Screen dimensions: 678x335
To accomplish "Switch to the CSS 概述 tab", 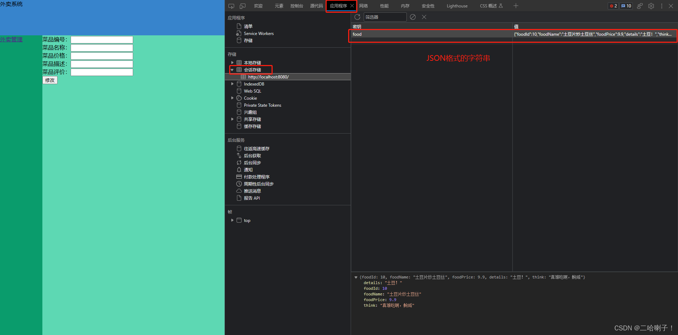I will (491, 6).
